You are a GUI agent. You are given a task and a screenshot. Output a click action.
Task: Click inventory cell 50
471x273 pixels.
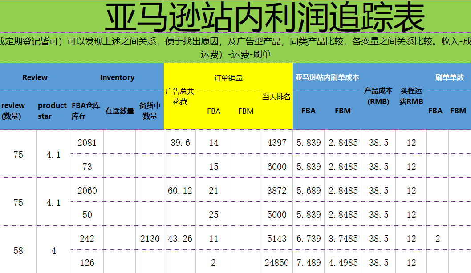(x=87, y=214)
